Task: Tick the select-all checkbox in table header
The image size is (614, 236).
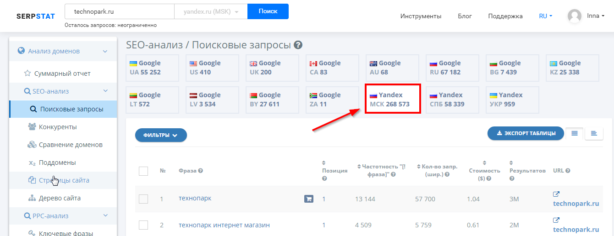Action: (x=143, y=171)
